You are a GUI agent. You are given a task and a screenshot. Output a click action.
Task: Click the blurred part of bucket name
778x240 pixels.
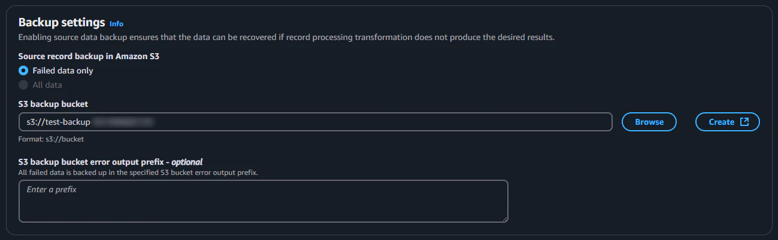123,122
